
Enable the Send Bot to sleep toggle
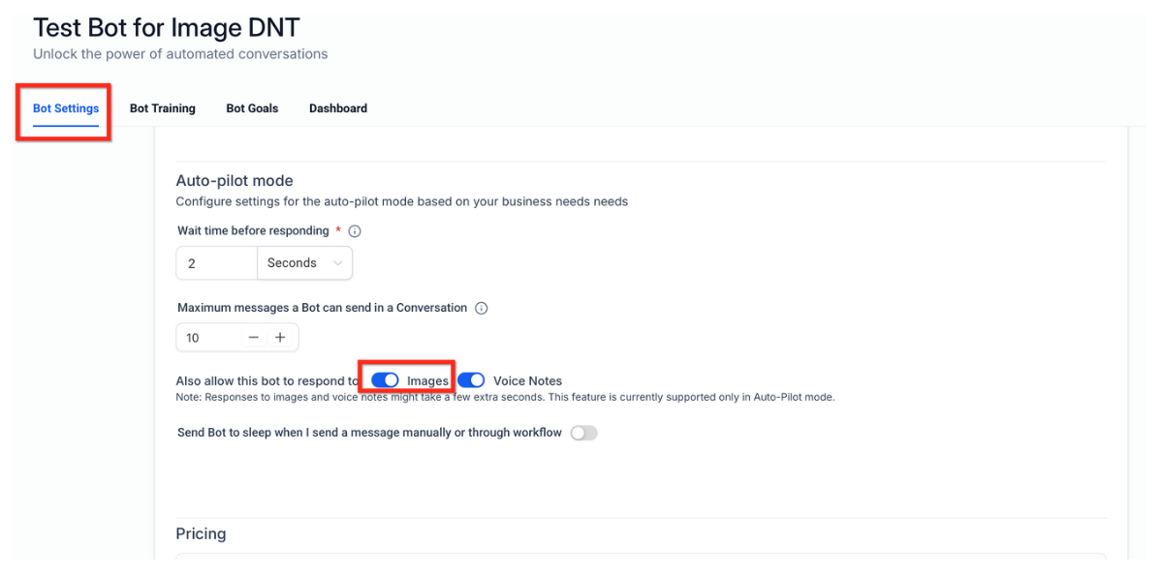[x=583, y=433]
